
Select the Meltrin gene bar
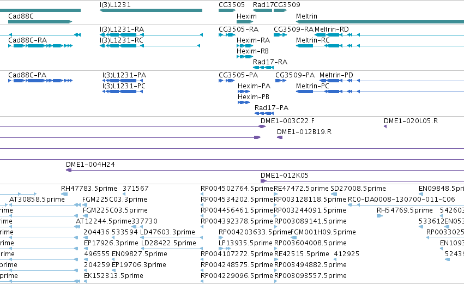(x=380, y=22)
